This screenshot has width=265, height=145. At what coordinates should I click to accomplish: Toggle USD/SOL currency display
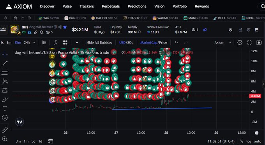[x=126, y=43]
